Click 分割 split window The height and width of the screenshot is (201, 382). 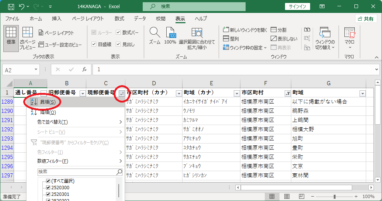click(x=279, y=30)
